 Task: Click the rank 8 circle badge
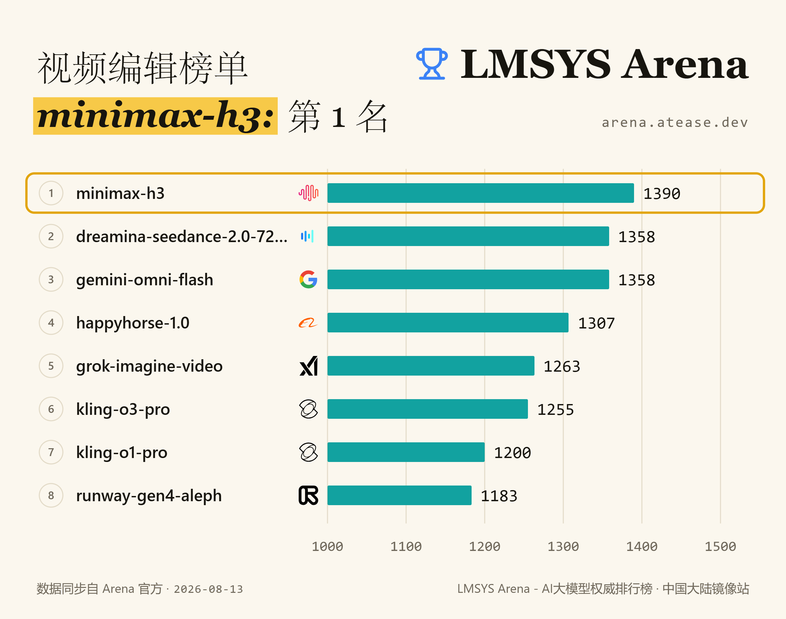pyautogui.click(x=51, y=495)
